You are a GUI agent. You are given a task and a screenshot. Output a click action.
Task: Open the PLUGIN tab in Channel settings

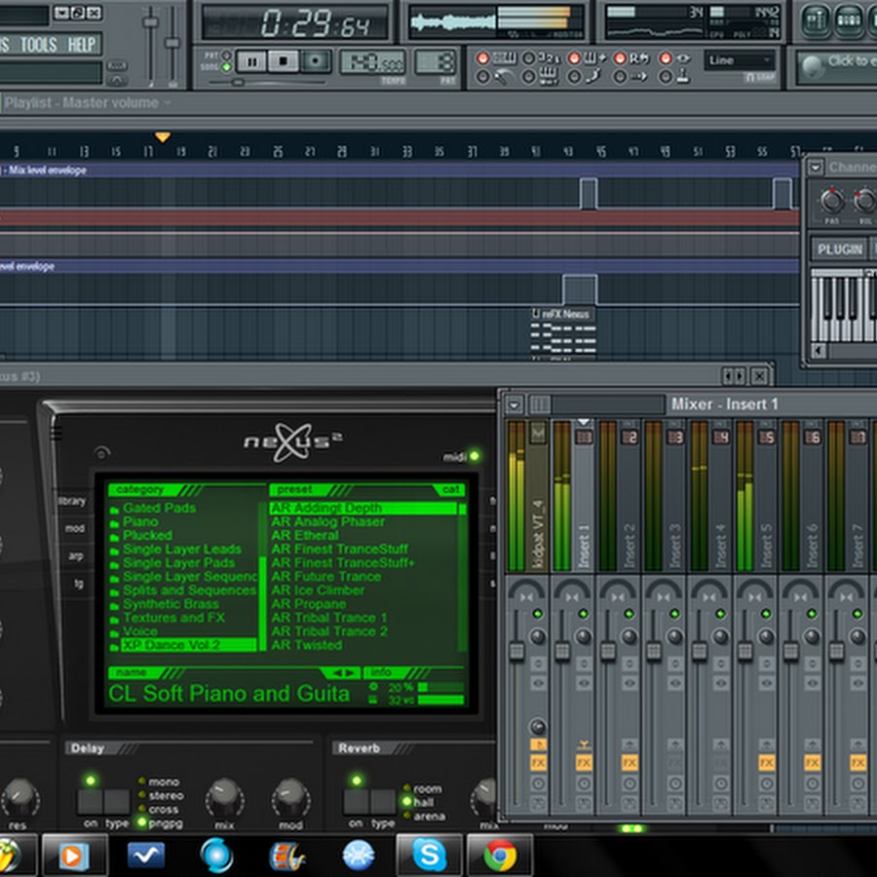point(839,248)
